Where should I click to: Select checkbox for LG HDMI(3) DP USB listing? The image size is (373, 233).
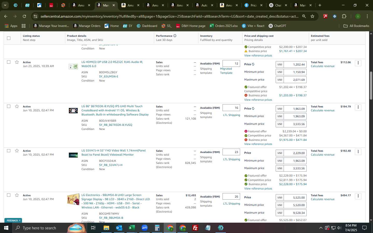tap(9, 62)
